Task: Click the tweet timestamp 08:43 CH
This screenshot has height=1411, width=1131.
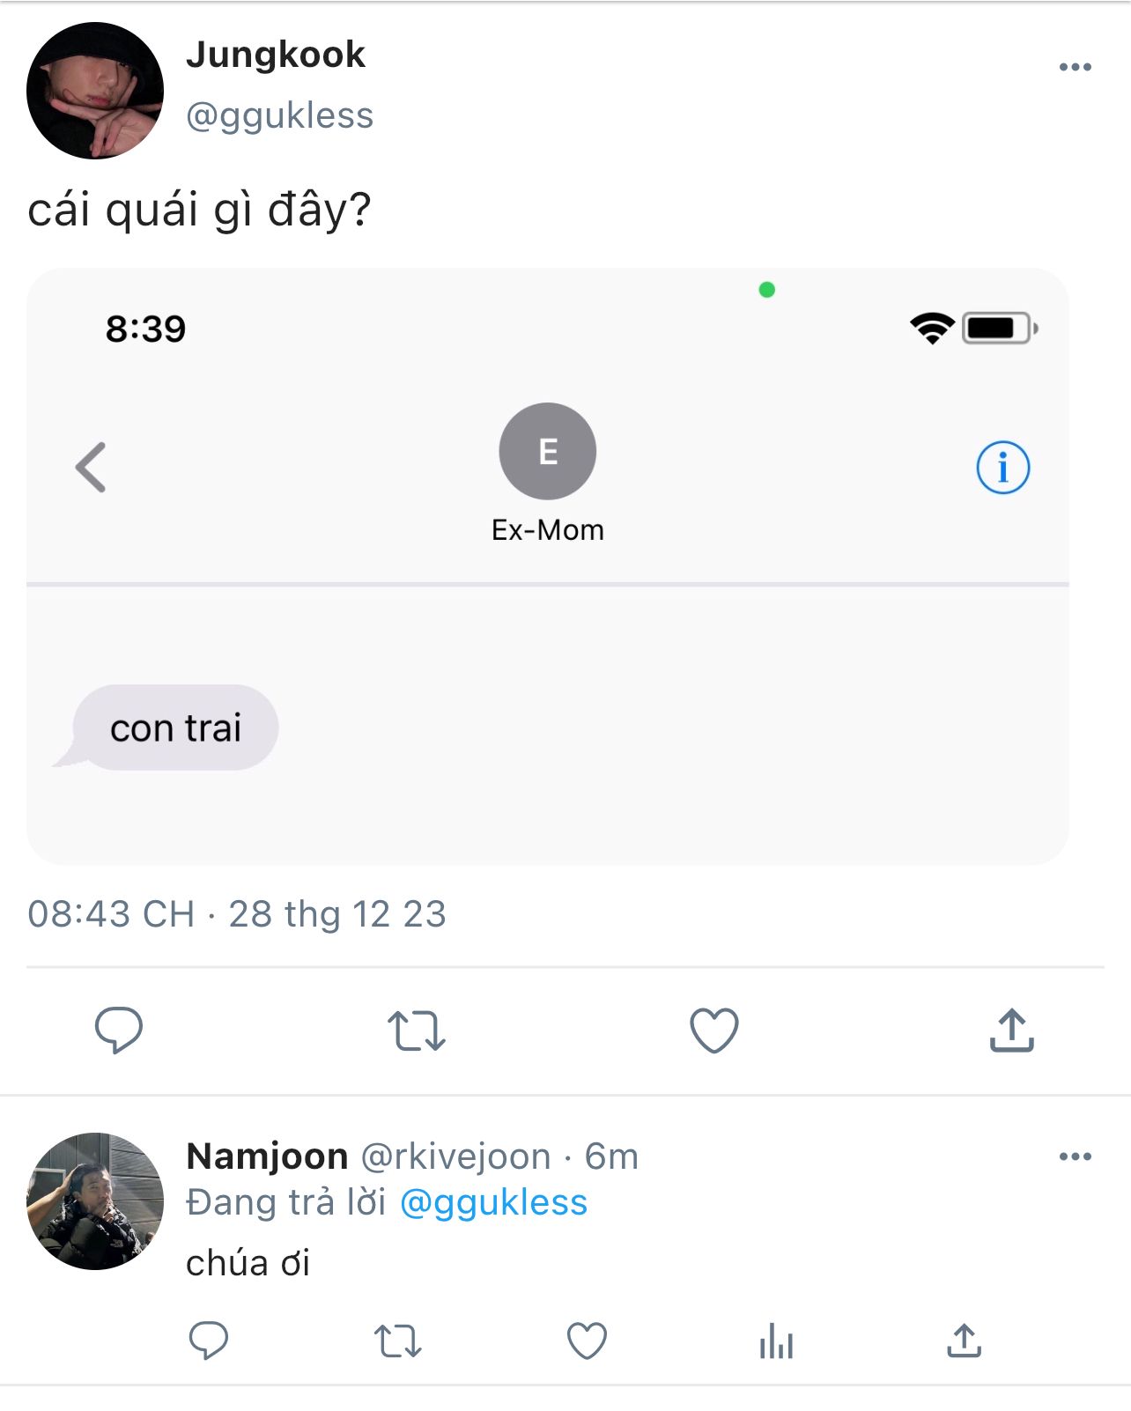Action: [x=111, y=914]
